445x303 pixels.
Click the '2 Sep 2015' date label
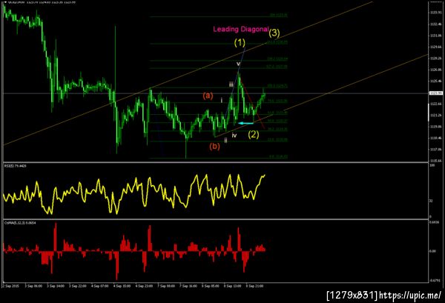click(x=11, y=286)
